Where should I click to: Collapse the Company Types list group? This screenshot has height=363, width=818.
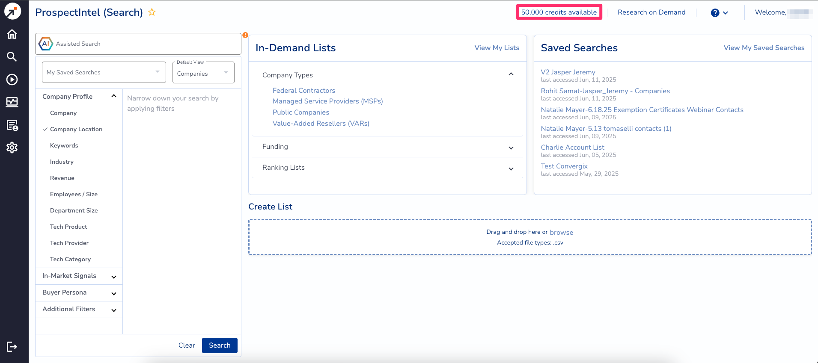pyautogui.click(x=511, y=74)
